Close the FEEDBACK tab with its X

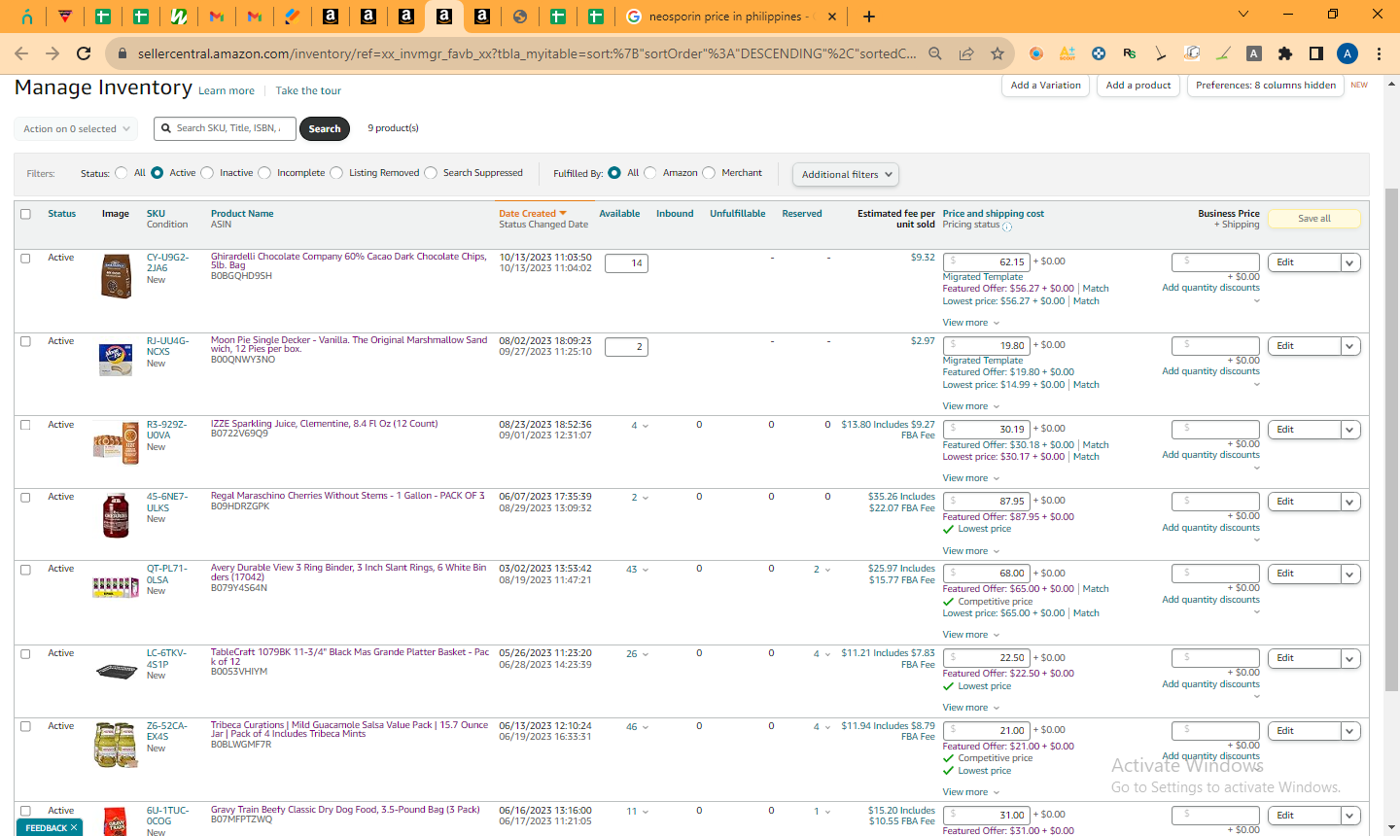pos(74,828)
